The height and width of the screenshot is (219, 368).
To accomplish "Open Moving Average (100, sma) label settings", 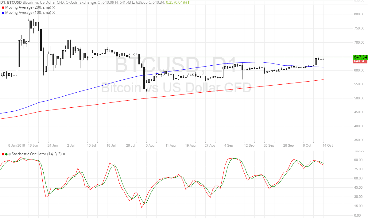I will pos(28,13).
